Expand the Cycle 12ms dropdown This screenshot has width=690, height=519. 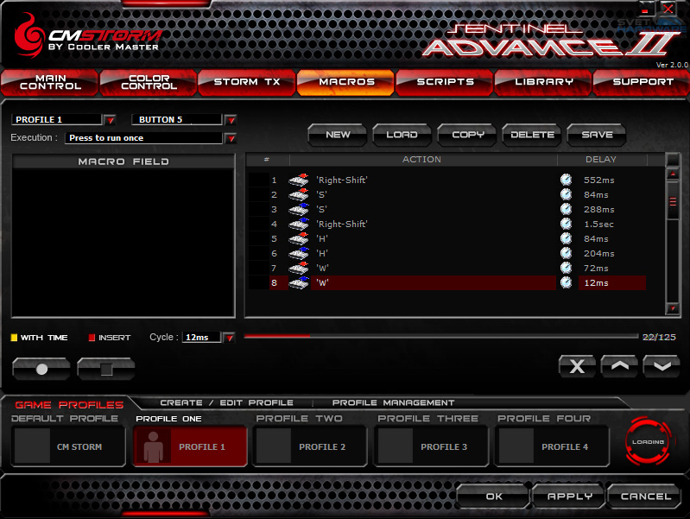pos(229,338)
